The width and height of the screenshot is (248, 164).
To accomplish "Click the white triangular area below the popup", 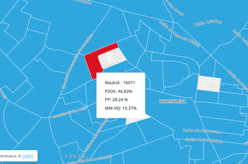I will pyautogui.click(x=137, y=119).
